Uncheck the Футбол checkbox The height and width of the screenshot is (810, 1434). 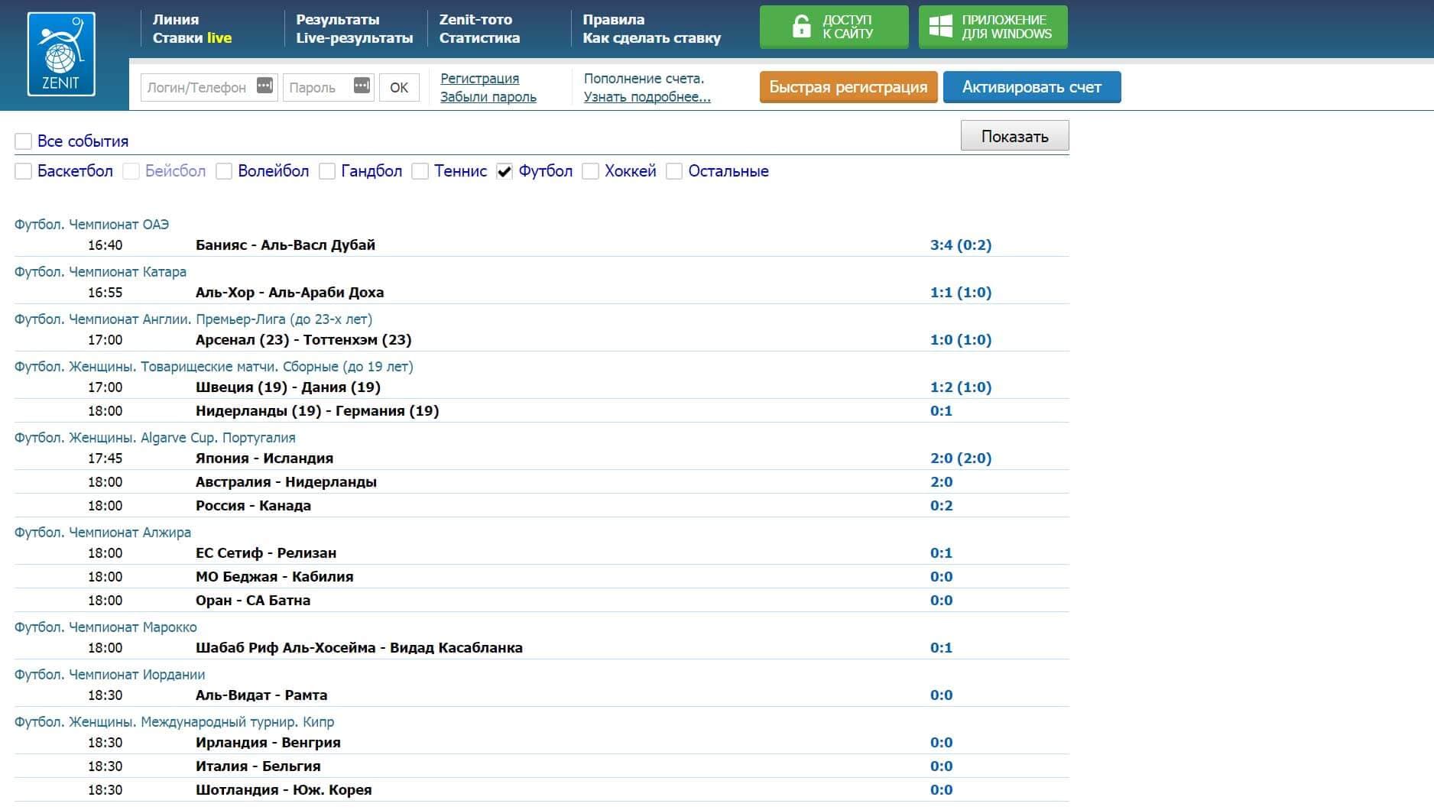coord(504,171)
